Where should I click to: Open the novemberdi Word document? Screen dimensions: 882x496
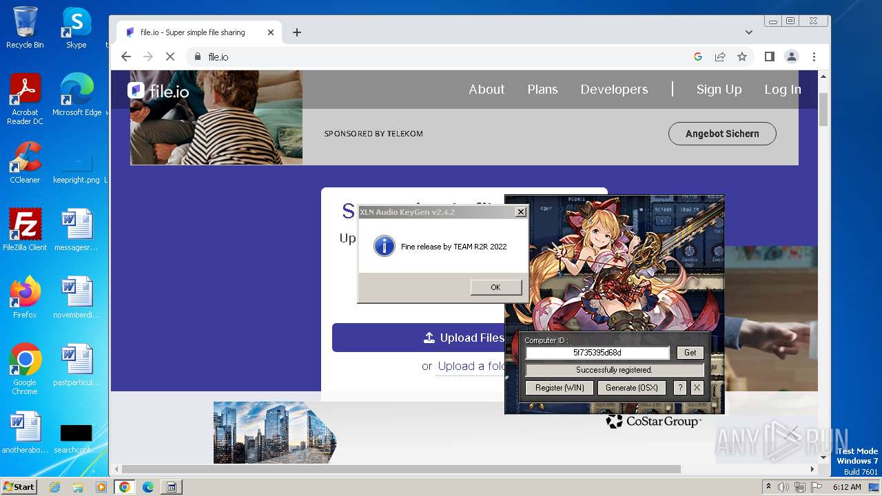76,297
